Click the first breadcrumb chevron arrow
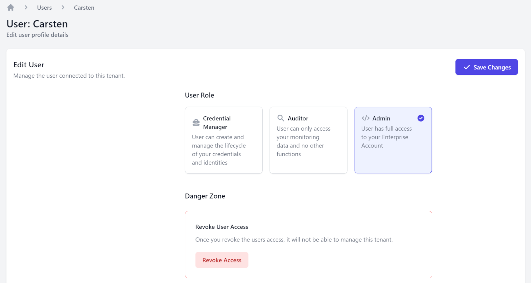 point(26,7)
